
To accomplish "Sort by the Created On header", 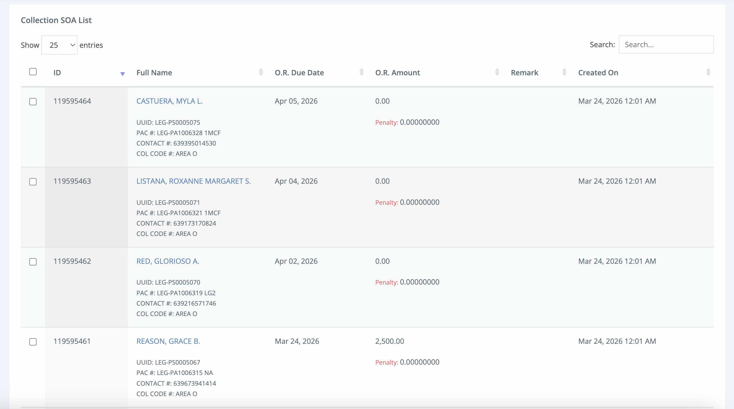I will 598,72.
